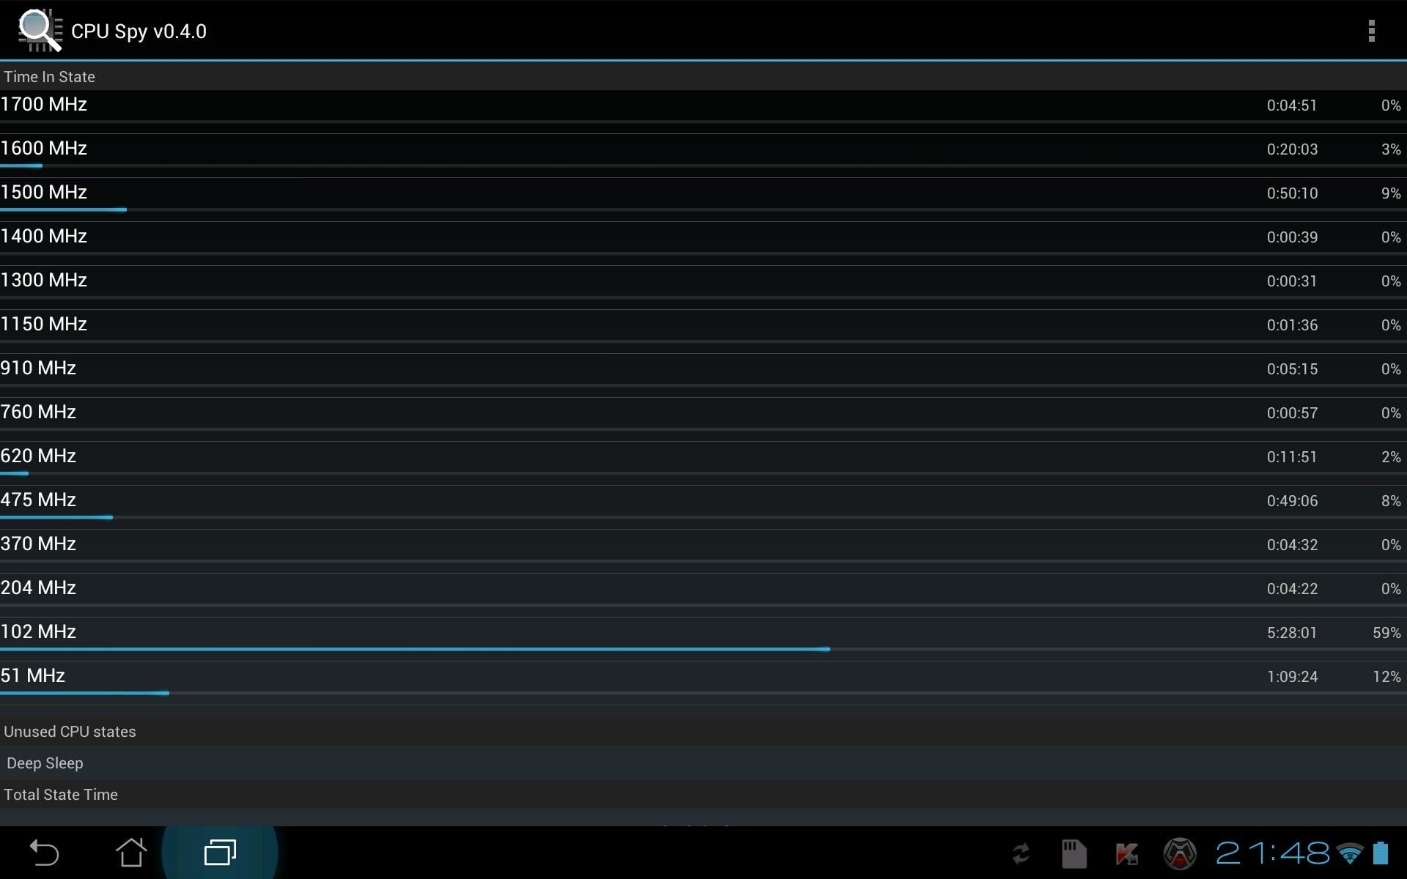Screen dimensions: 1407x879
Task: Tap the CPU Spy v0.4.0 title
Action: 139,31
